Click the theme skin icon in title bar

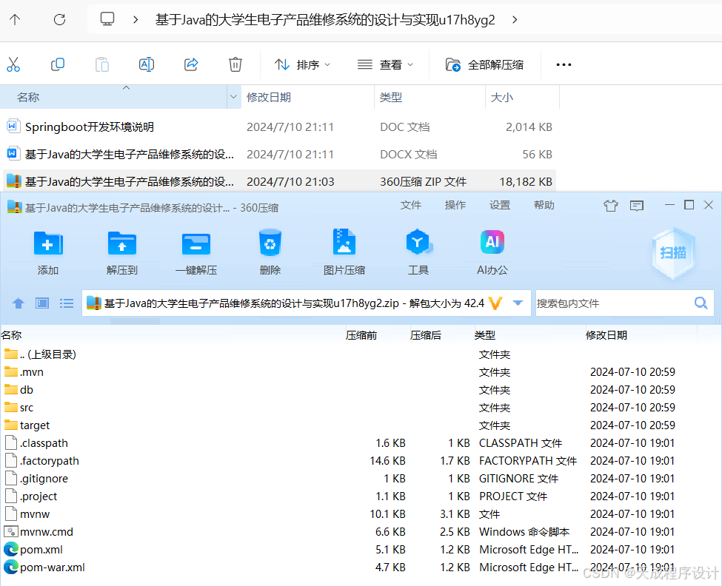click(610, 206)
